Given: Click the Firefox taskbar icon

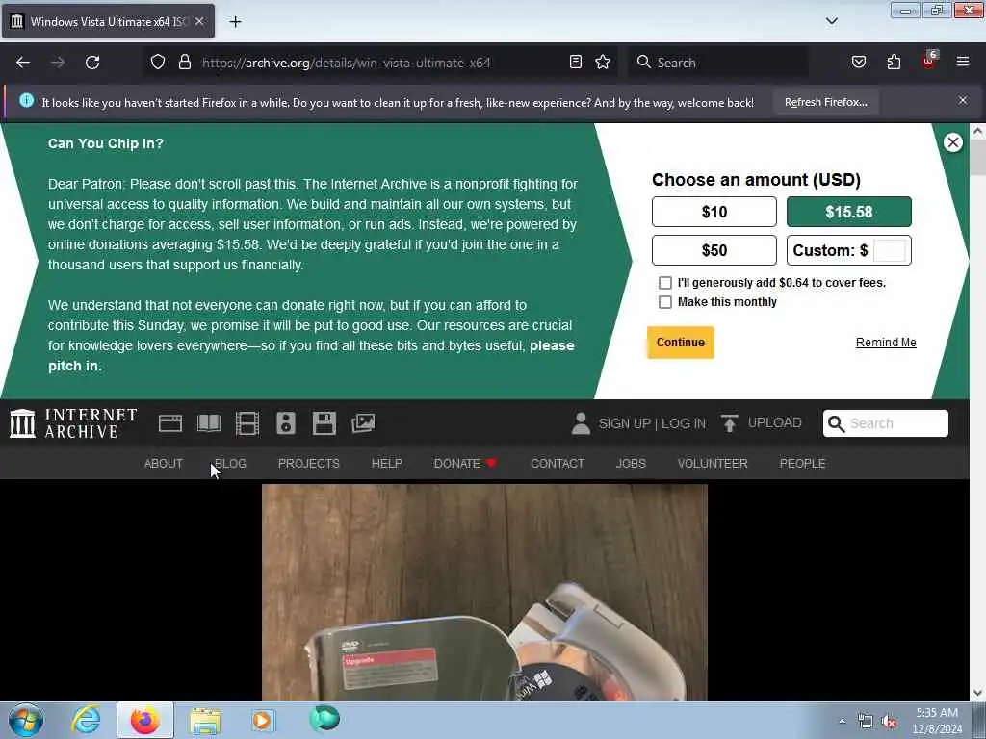Looking at the screenshot, I should pos(145,720).
